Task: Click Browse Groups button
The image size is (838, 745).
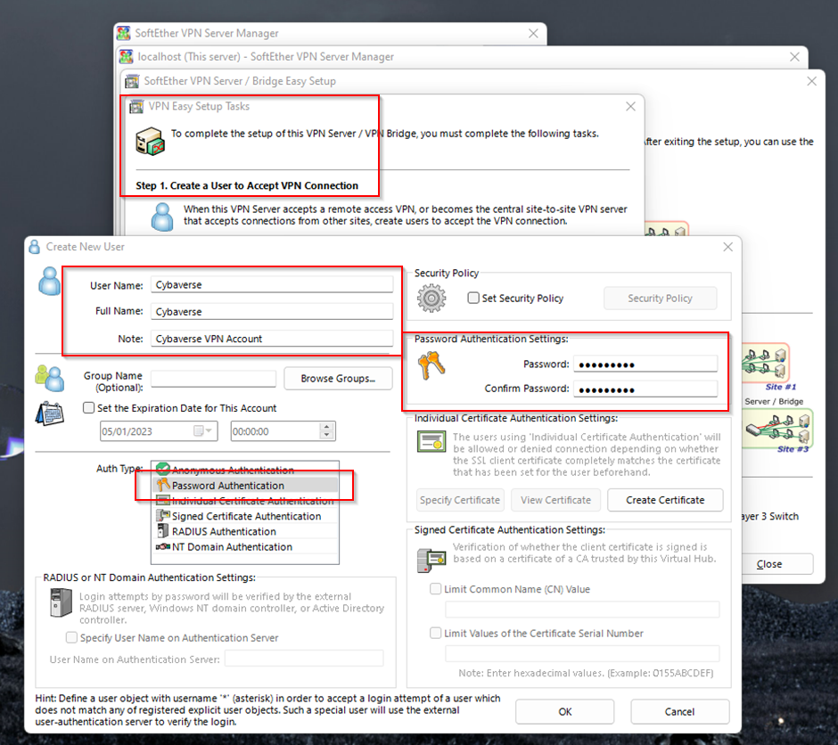Action: (x=338, y=378)
